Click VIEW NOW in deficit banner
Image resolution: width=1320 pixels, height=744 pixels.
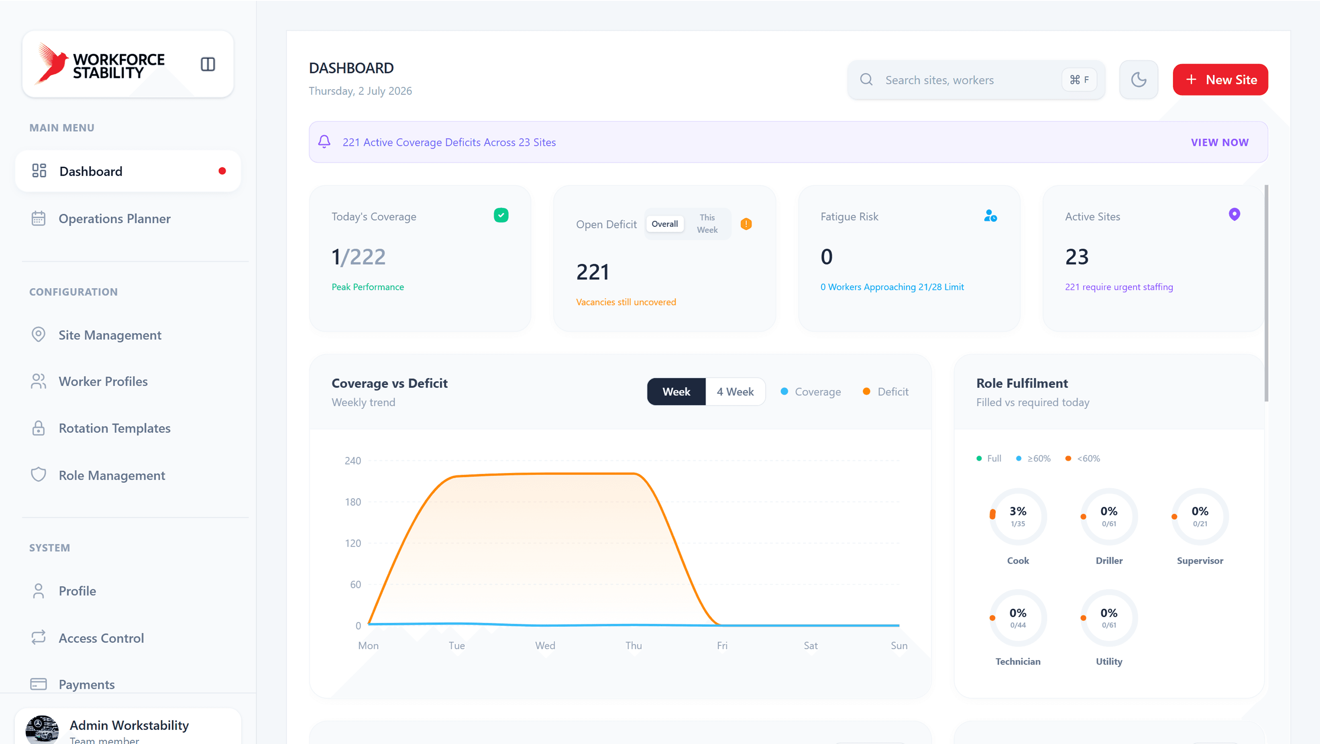pos(1219,142)
